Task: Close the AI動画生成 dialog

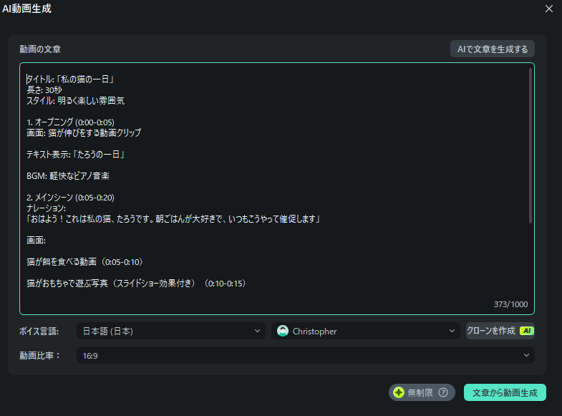Action: click(x=548, y=9)
